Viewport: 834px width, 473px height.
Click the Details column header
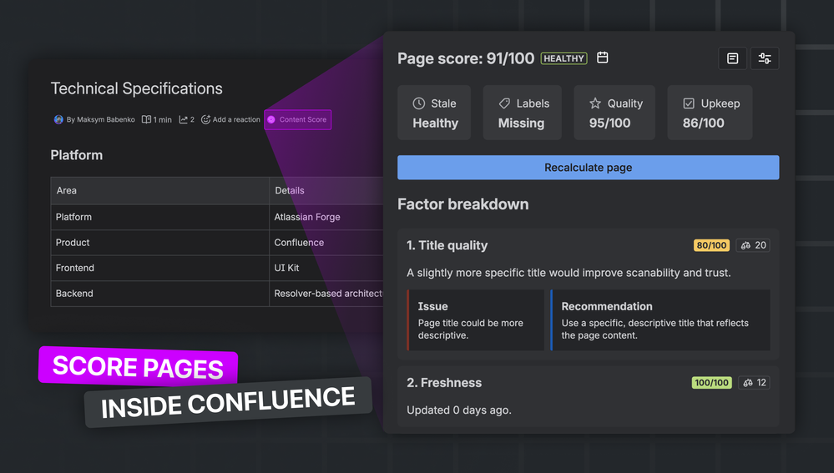[x=326, y=191]
